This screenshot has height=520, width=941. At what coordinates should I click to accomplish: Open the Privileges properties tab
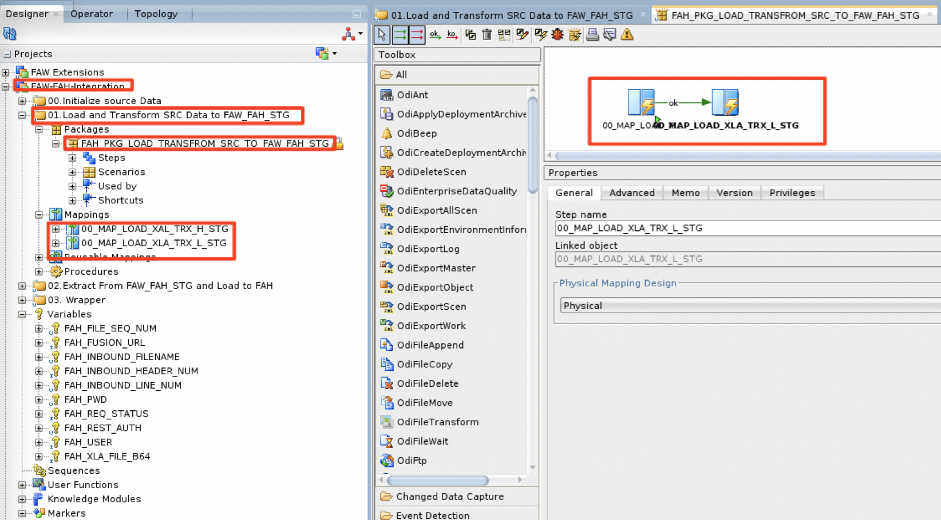[792, 193]
